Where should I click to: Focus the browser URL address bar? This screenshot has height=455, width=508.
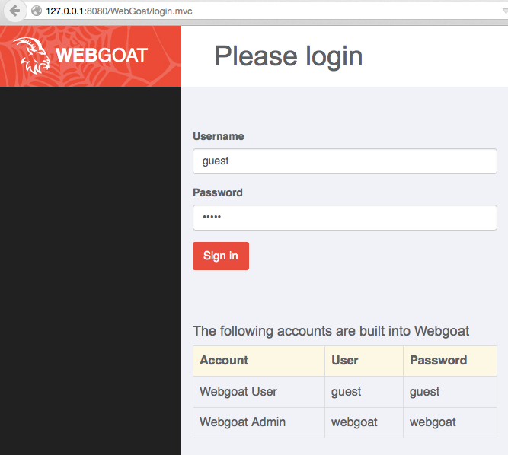coord(228,11)
